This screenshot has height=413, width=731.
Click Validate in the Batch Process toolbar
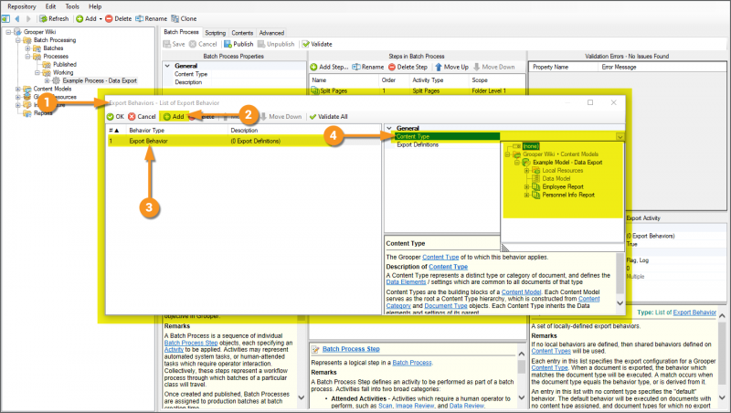[x=315, y=44]
